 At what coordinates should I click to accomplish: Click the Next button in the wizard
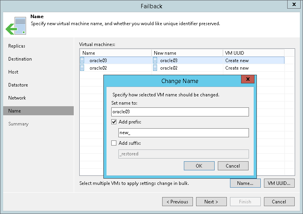211,202
